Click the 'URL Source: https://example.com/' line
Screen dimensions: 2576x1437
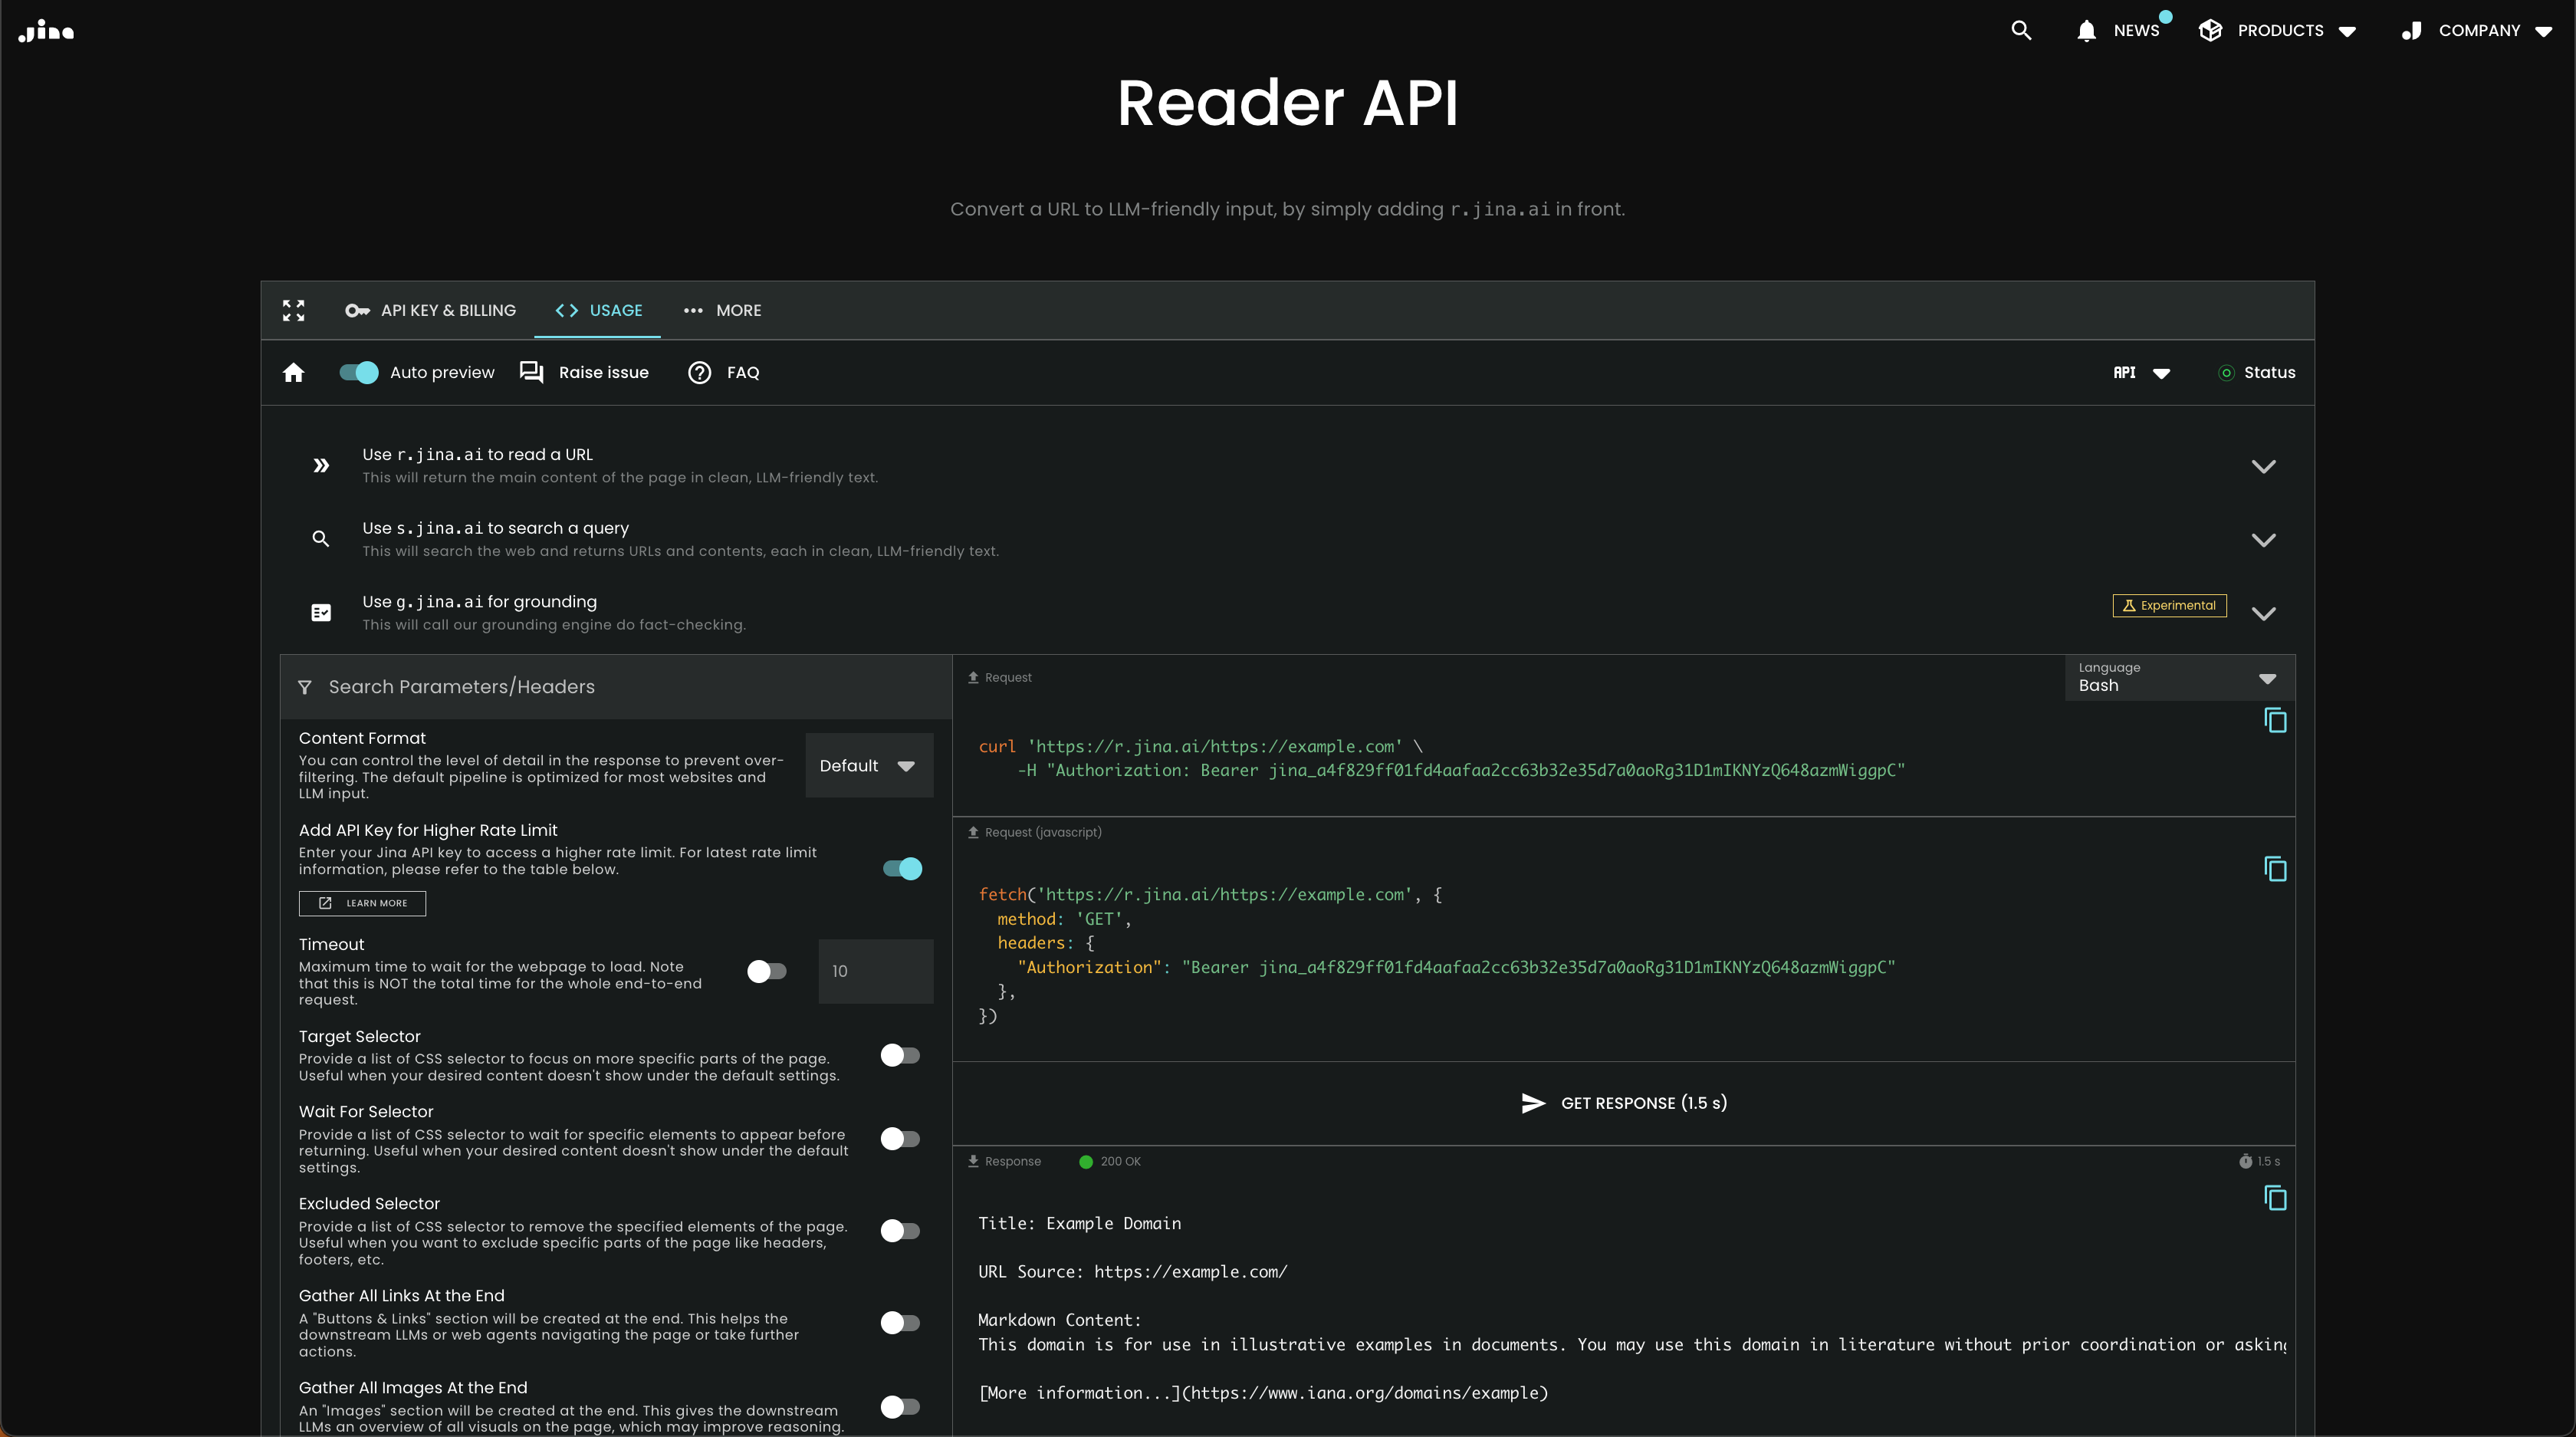[1132, 1272]
